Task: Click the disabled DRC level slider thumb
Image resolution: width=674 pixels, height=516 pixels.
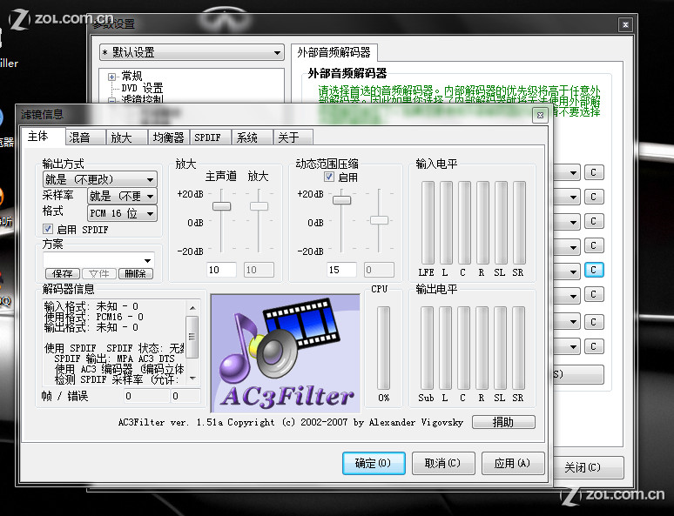Action: tap(380, 220)
